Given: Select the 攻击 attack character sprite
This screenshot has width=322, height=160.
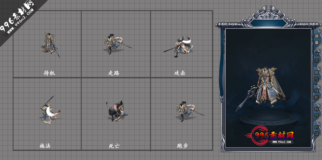Looking at the screenshot, I should point(178,47).
